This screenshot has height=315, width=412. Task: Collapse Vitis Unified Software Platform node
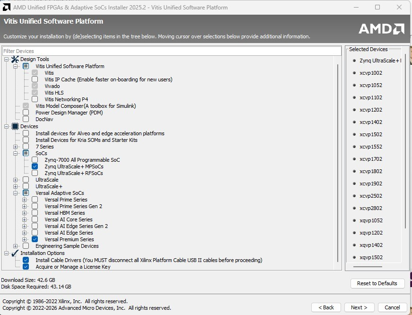point(15,66)
